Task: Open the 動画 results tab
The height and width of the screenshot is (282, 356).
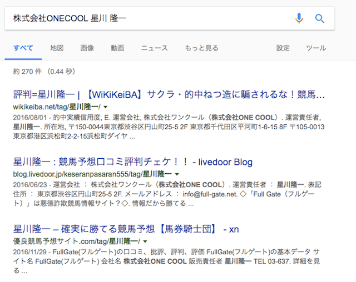Action: (x=117, y=48)
